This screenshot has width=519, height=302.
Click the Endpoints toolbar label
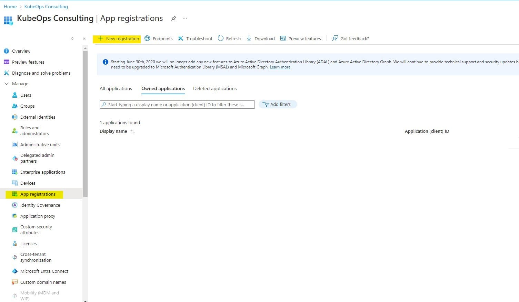click(163, 39)
